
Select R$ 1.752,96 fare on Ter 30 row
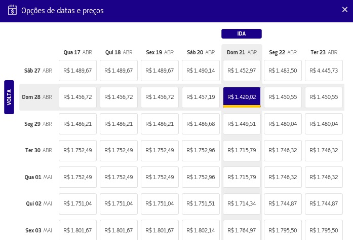click(201, 150)
